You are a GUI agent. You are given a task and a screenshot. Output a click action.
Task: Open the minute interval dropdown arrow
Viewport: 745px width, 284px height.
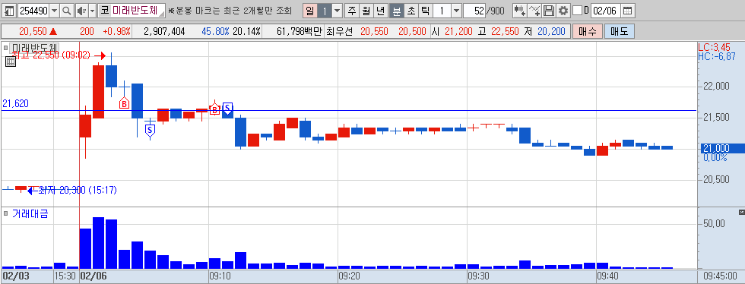click(456, 11)
